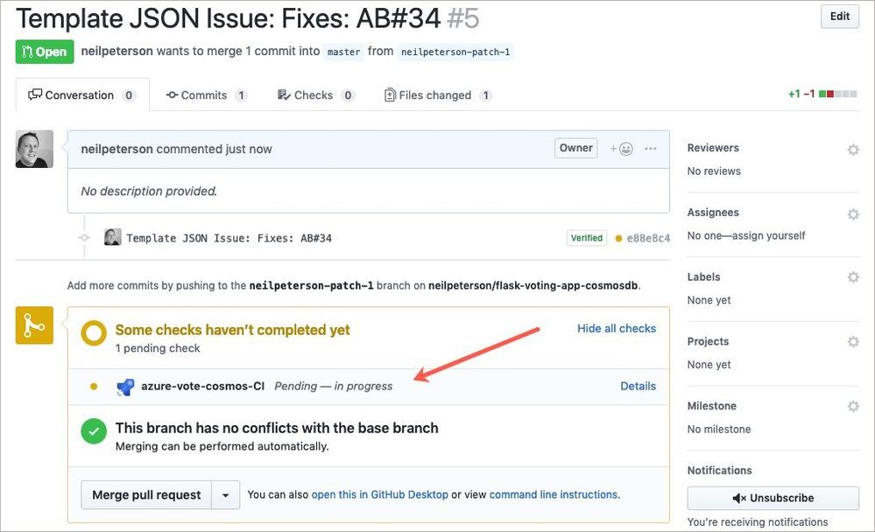Open commit hash e88e8c4
This screenshot has width=875, height=532.
[648, 238]
